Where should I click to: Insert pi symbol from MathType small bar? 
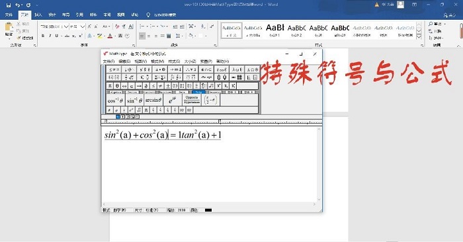pyautogui.click(x=110, y=86)
